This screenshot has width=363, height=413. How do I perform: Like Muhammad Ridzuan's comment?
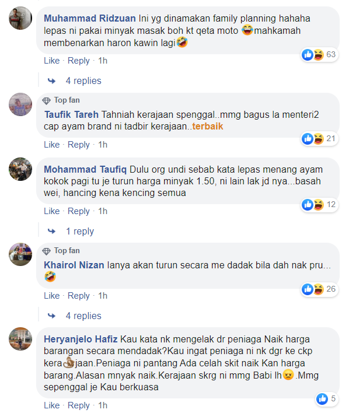51,61
